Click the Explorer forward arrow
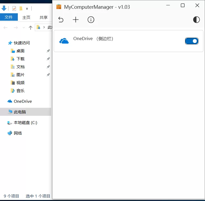205x201 pixels. tap(16, 28)
